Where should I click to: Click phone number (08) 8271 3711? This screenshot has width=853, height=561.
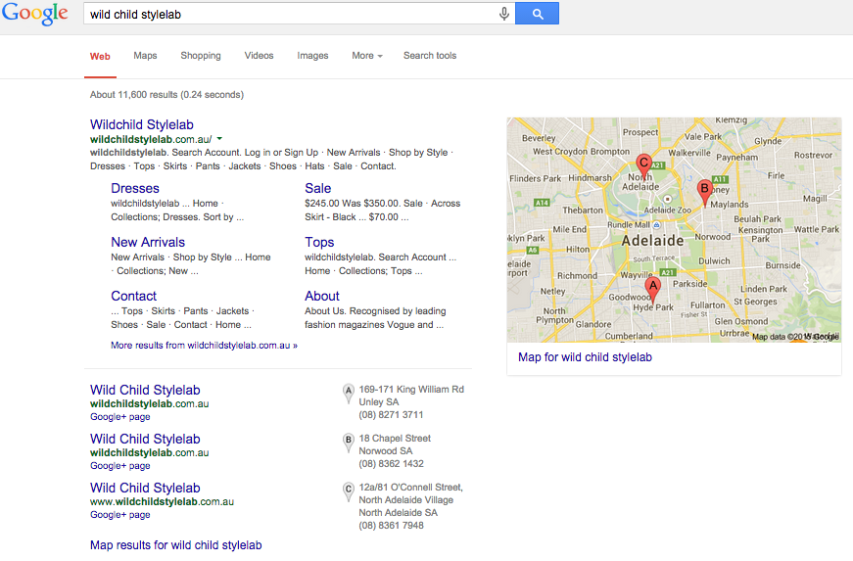(x=391, y=415)
